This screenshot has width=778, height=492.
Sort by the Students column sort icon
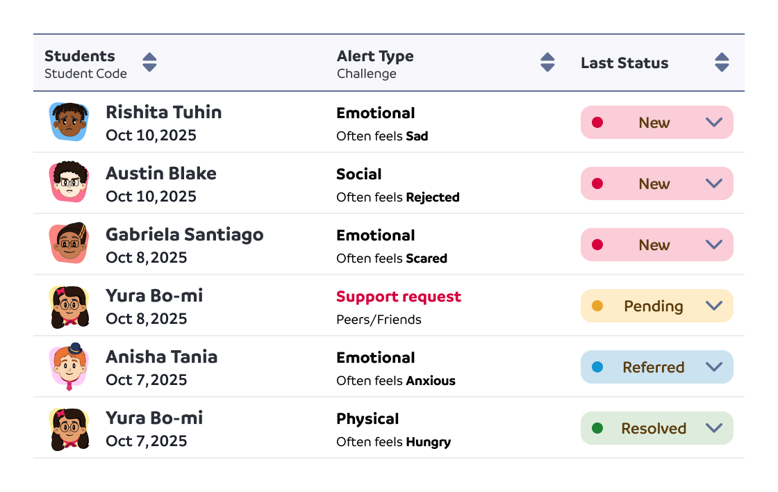(x=149, y=63)
